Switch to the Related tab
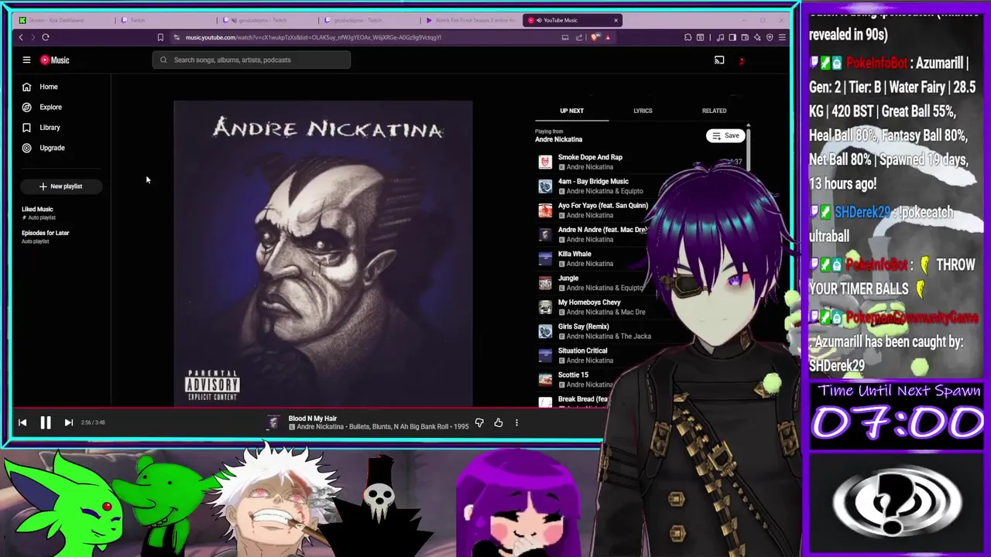The width and height of the screenshot is (991, 557). tap(714, 111)
